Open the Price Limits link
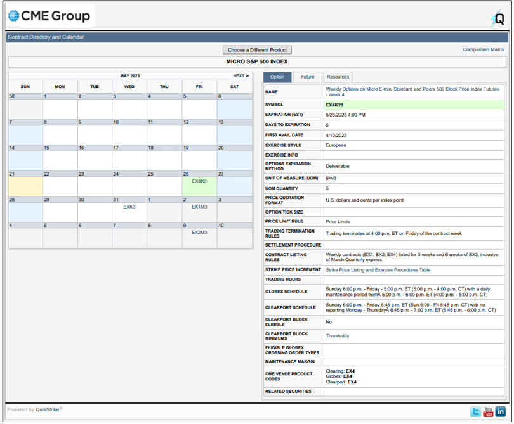The height and width of the screenshot is (424, 514). [x=338, y=222]
